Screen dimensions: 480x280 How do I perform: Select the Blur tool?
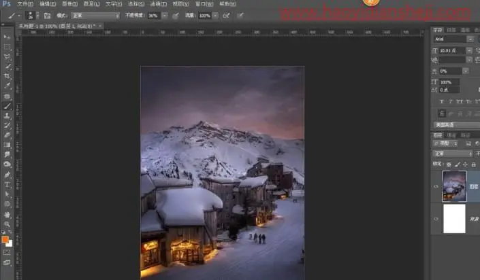pyautogui.click(x=7, y=155)
